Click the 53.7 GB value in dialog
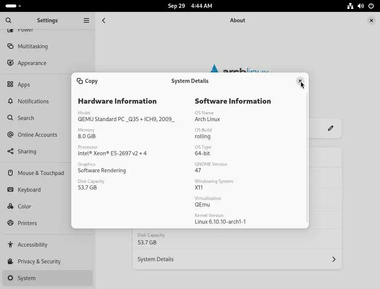This screenshot has width=380, height=289. point(87,187)
